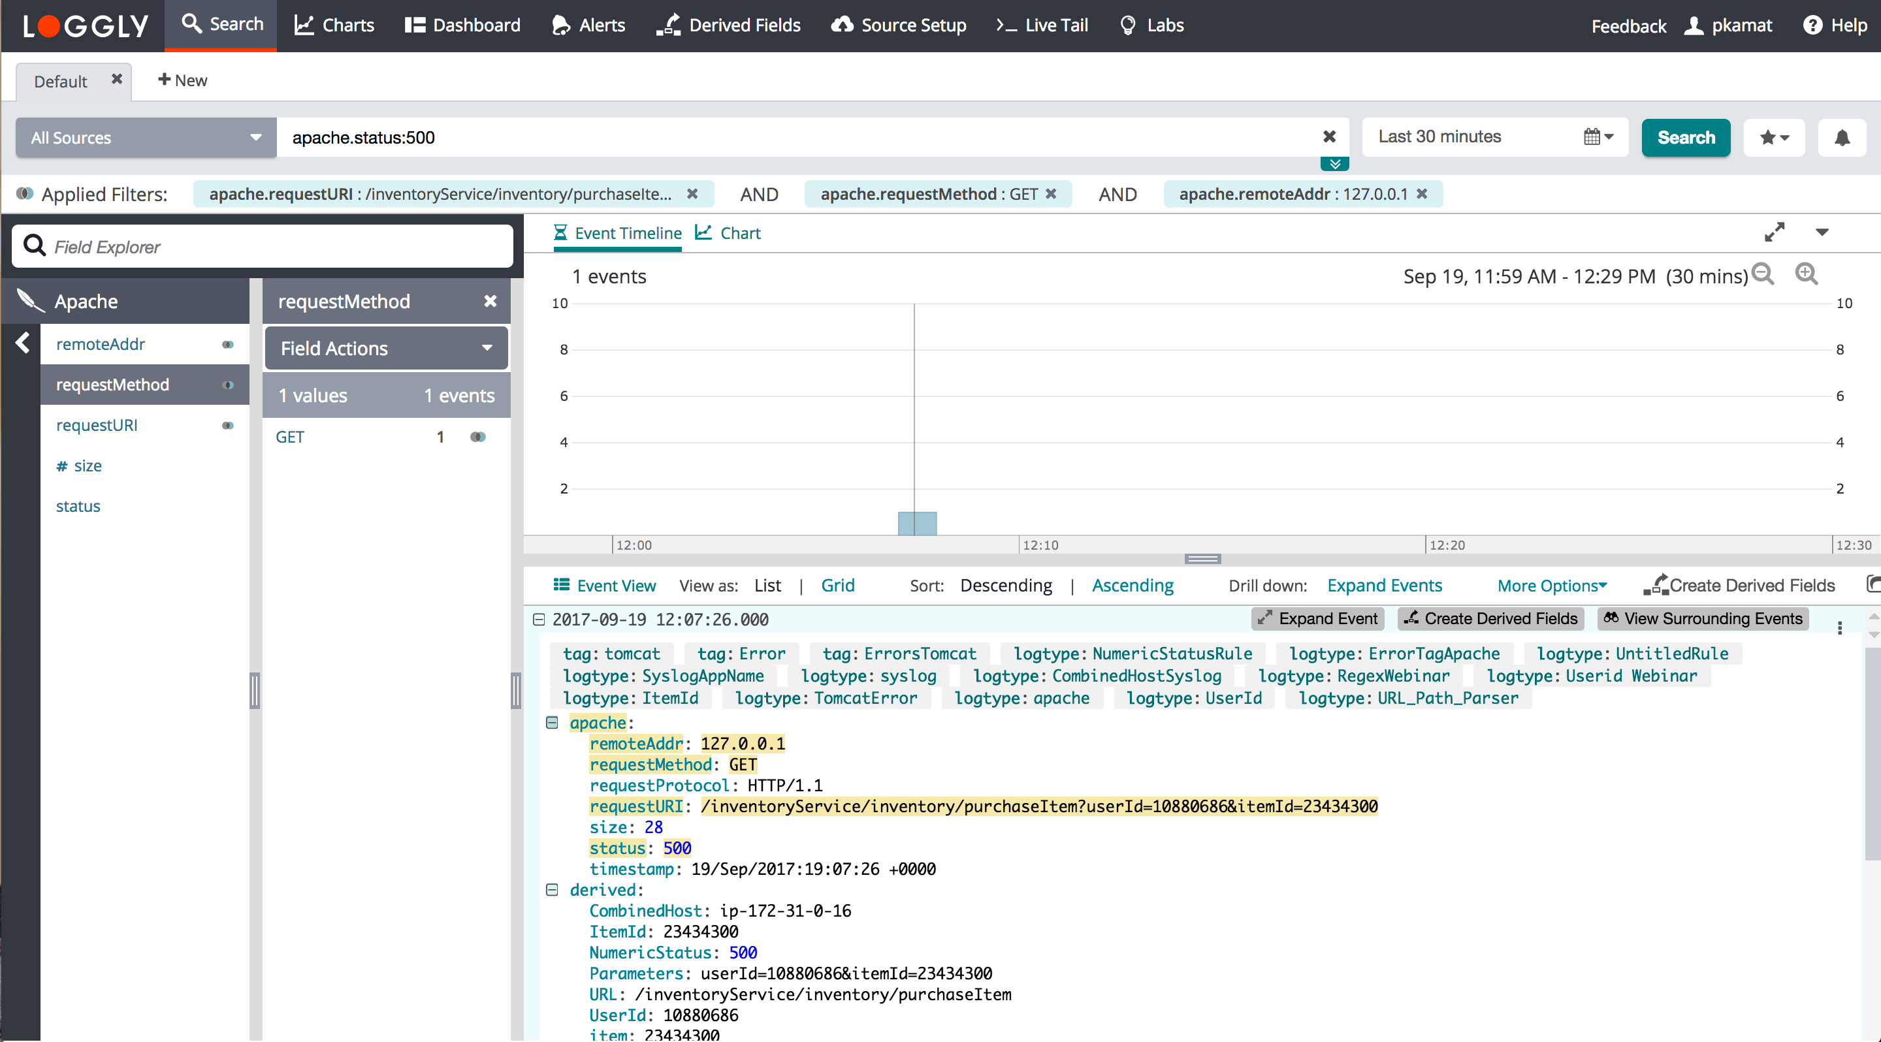The height and width of the screenshot is (1042, 1881).
Task: Toggle the filter for GET value
Action: pos(477,437)
